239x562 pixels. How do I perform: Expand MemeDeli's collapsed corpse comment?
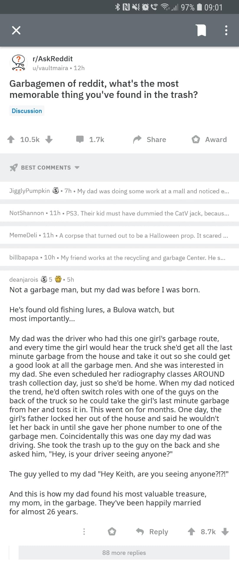click(x=119, y=235)
